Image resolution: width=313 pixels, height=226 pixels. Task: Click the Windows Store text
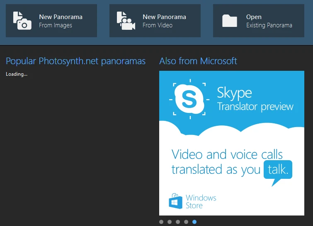(x=201, y=202)
